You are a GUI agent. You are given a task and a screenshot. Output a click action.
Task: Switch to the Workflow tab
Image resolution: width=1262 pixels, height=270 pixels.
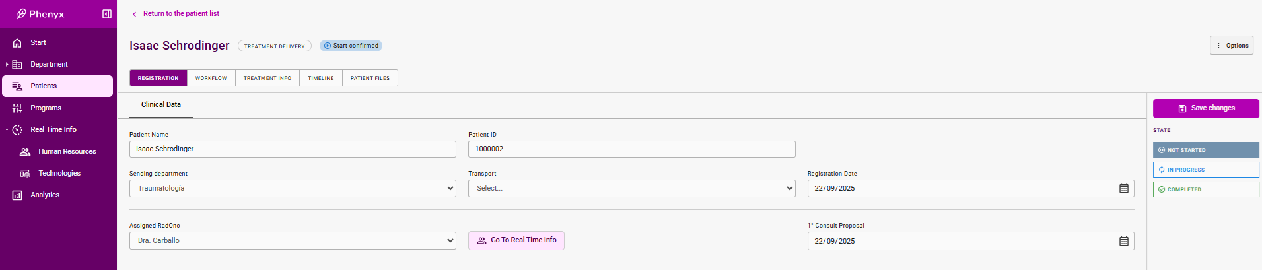[211, 78]
